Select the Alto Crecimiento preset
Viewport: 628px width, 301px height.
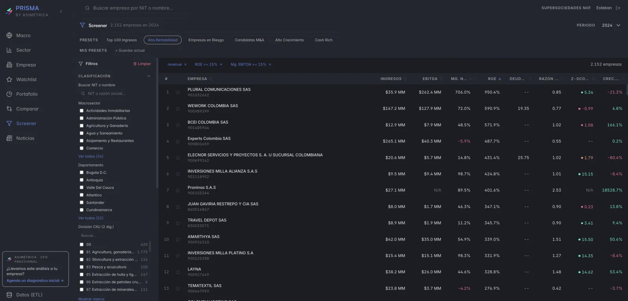pos(289,40)
